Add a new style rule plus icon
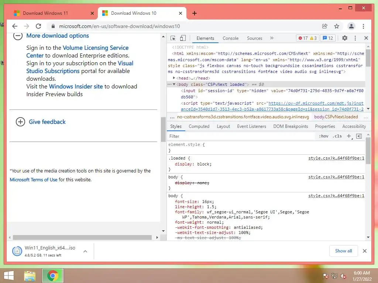 pos(349,136)
